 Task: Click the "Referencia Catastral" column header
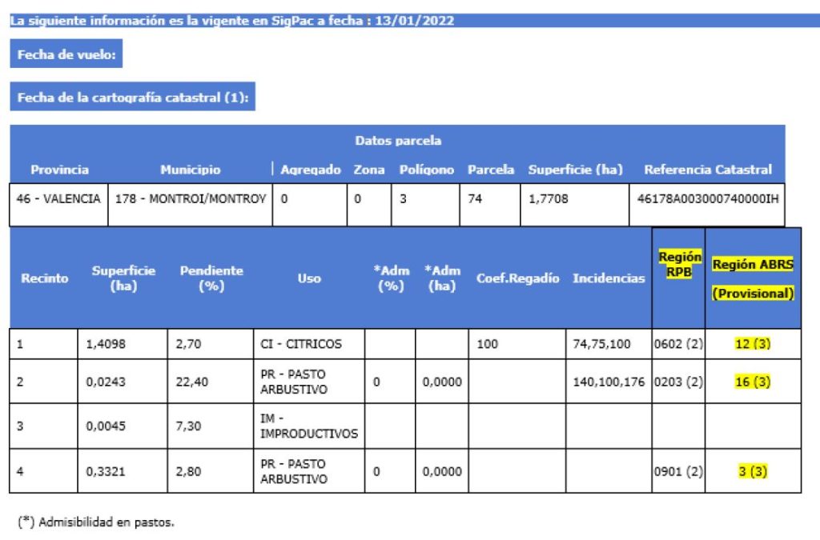708,170
